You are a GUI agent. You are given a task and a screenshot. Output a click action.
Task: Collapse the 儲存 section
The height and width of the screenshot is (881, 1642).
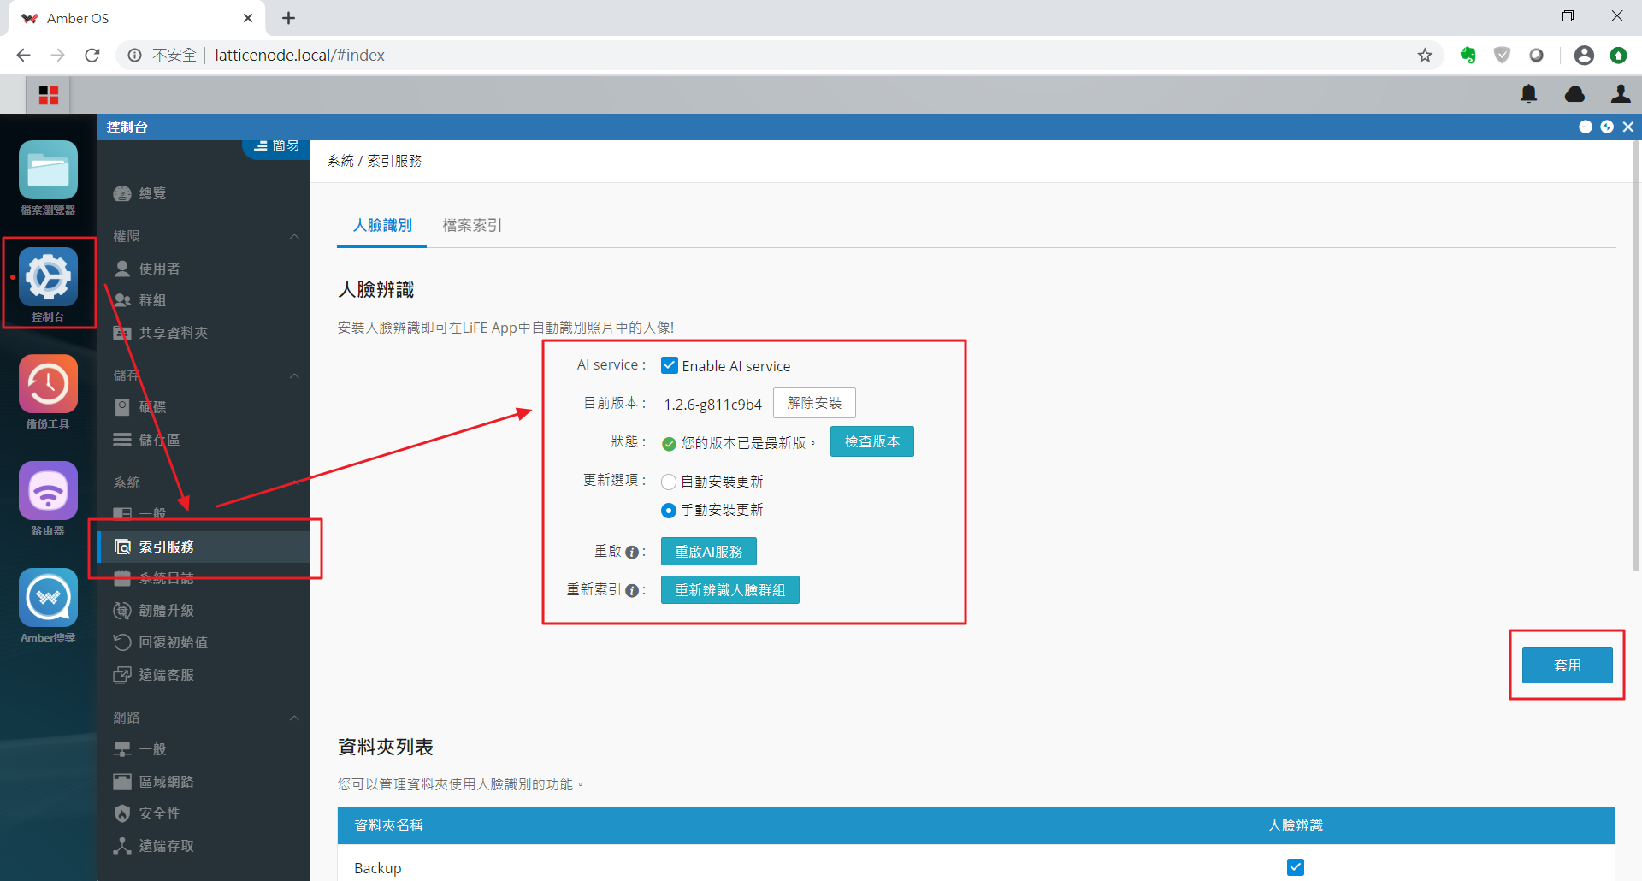[x=294, y=375]
